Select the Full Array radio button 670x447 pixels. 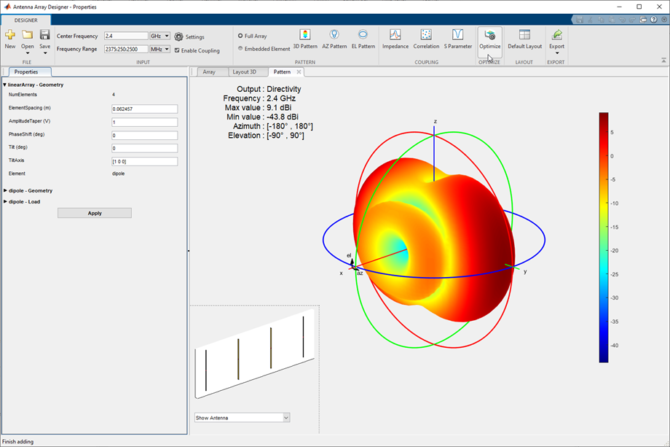pos(241,36)
